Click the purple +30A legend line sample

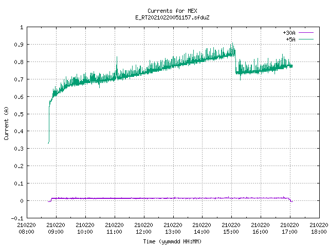306,33
